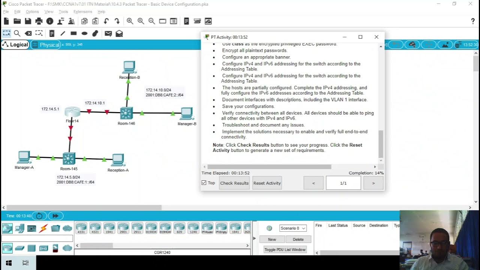Create a new file with the New icon
The height and width of the screenshot is (270, 480).
(x=6, y=21)
